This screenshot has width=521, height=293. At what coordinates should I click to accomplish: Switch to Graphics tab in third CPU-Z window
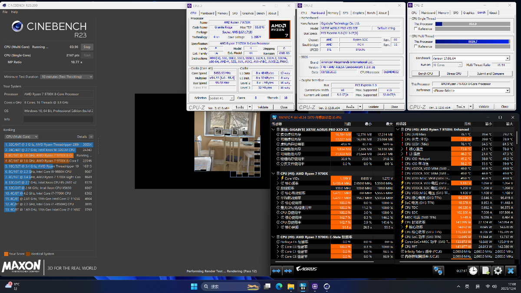pos(468,13)
